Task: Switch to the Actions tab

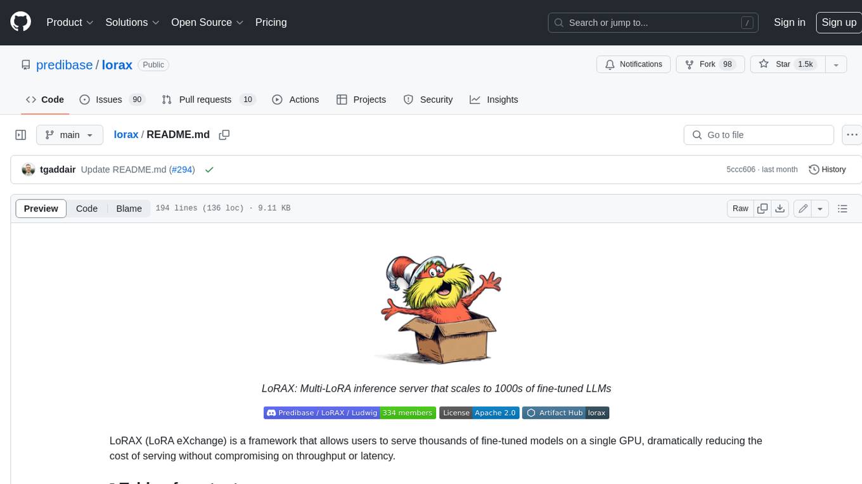Action: click(295, 99)
